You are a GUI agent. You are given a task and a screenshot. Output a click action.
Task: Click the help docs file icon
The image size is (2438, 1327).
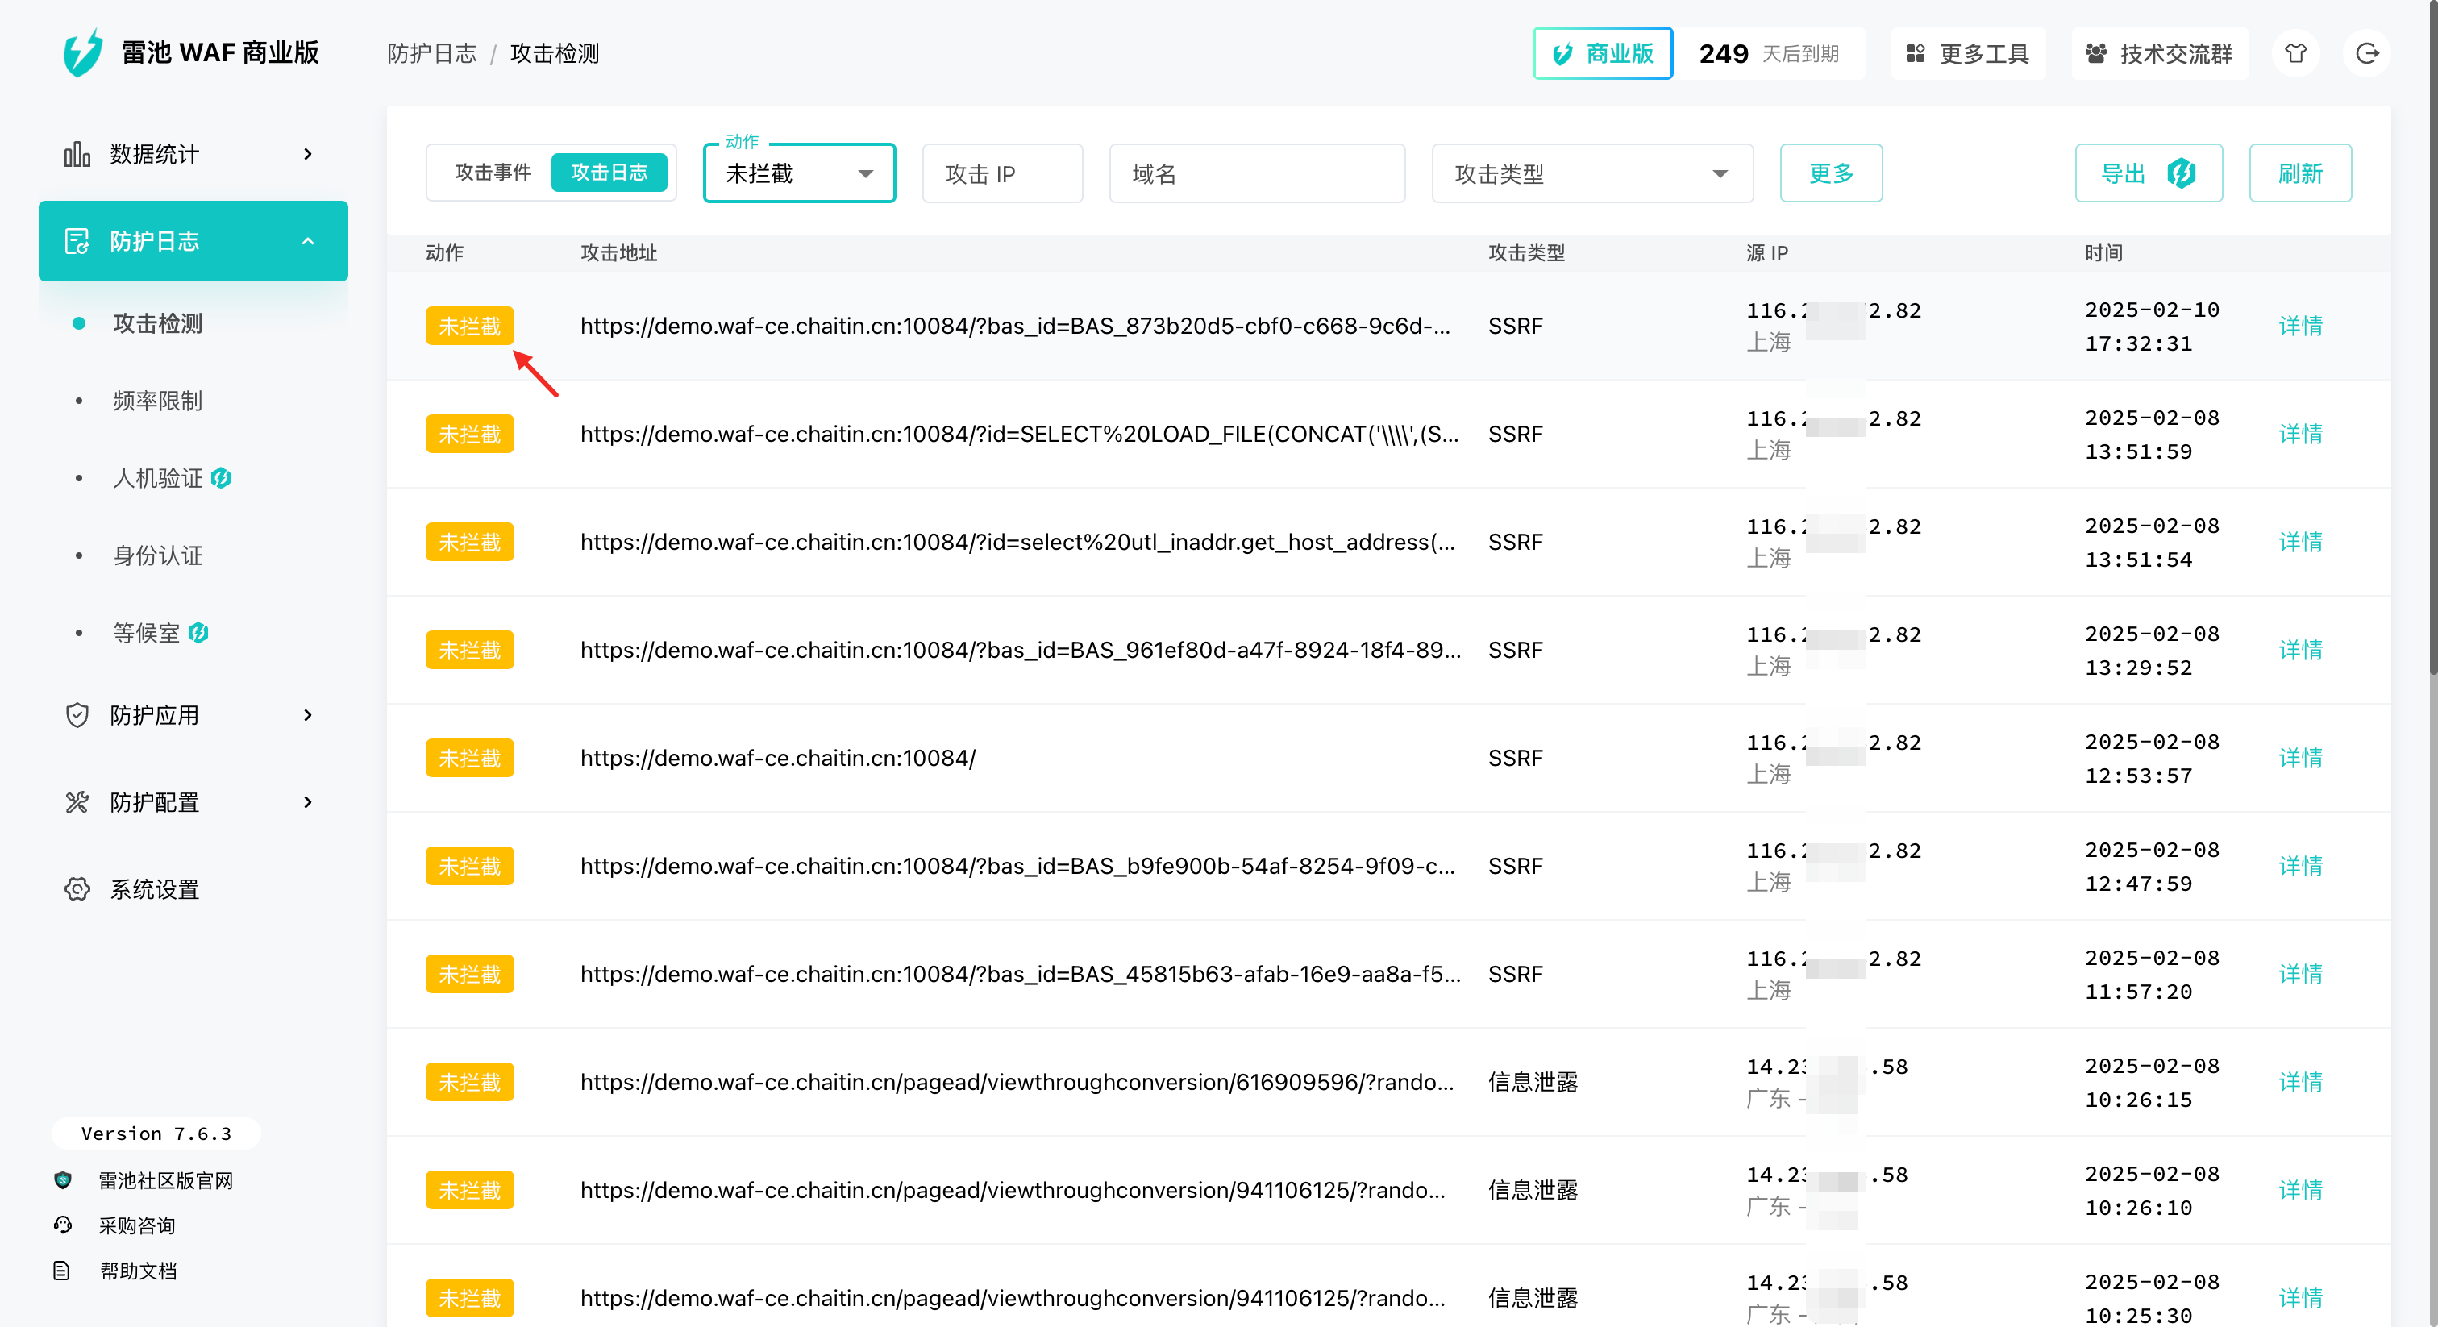tap(62, 1271)
